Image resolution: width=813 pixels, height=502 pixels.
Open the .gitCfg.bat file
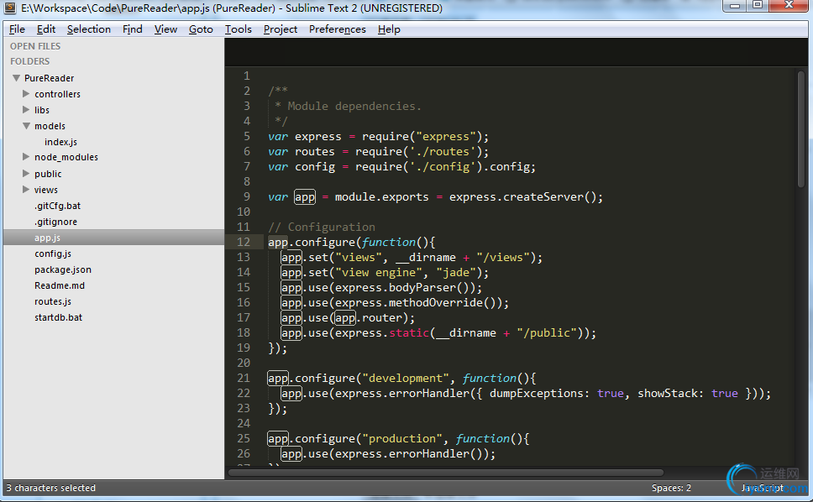(x=58, y=206)
